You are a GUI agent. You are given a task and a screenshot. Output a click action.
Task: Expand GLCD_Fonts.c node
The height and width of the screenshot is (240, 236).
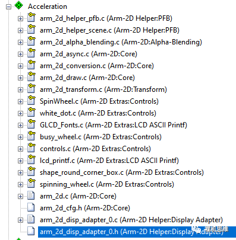pyautogui.click(x=20, y=126)
